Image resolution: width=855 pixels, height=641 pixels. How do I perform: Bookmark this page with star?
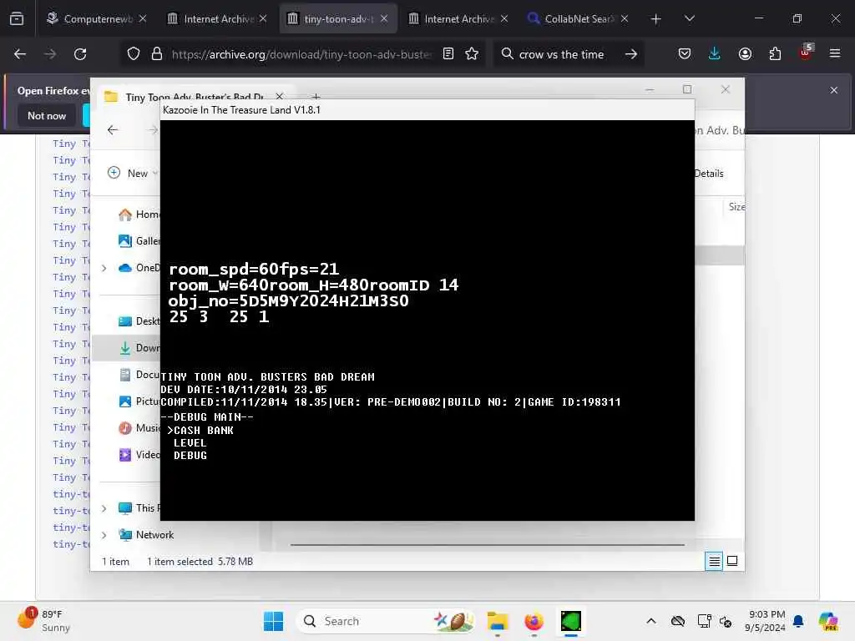coord(473,54)
